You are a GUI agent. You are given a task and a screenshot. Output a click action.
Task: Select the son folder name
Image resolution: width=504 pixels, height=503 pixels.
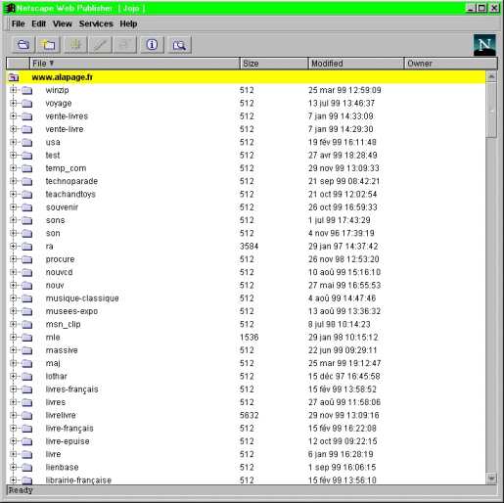(53, 233)
